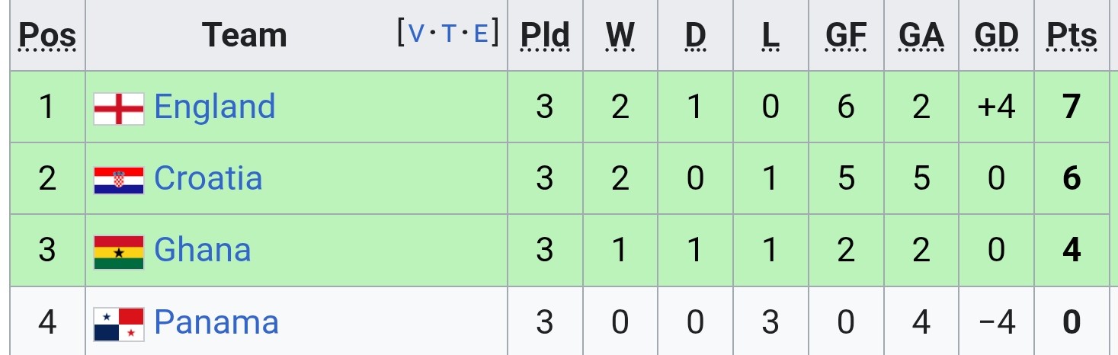Click the England flag icon
The height and width of the screenshot is (355, 1118).
(x=119, y=108)
